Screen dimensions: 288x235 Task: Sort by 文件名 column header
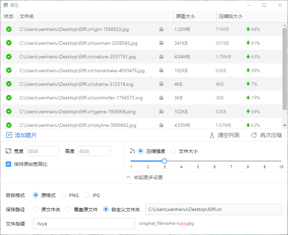[x=27, y=16]
